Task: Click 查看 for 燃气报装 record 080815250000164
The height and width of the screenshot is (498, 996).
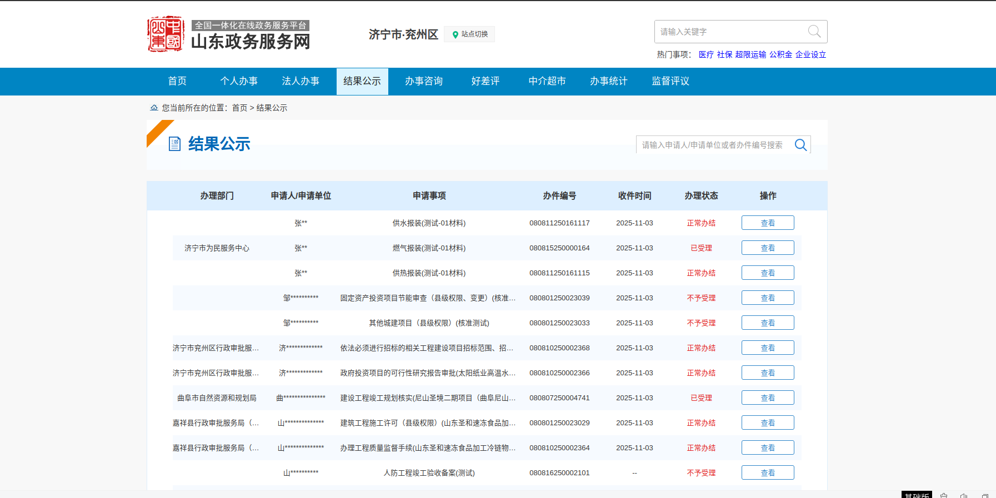Action: (767, 248)
